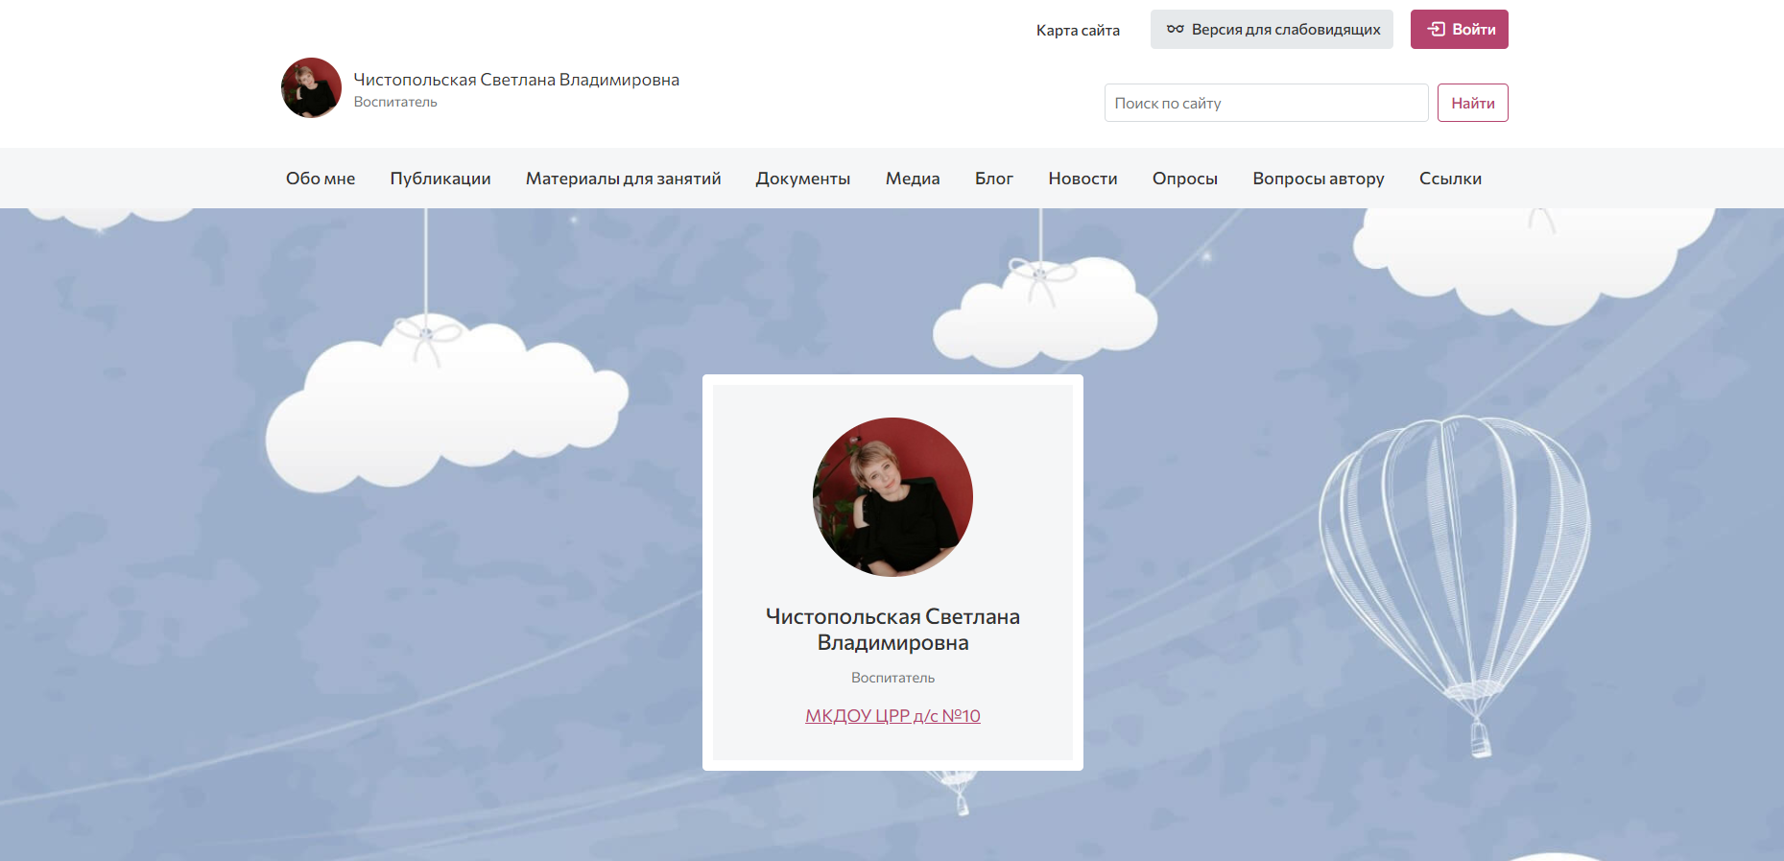1784x861 pixels.
Task: Go to the Публикации section
Action: pos(440,179)
